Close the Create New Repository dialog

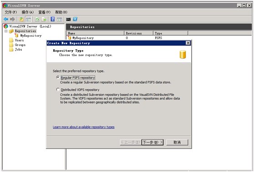188,43
